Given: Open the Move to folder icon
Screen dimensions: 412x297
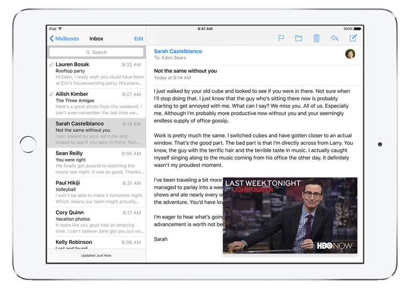Looking at the screenshot, I should pos(298,39).
